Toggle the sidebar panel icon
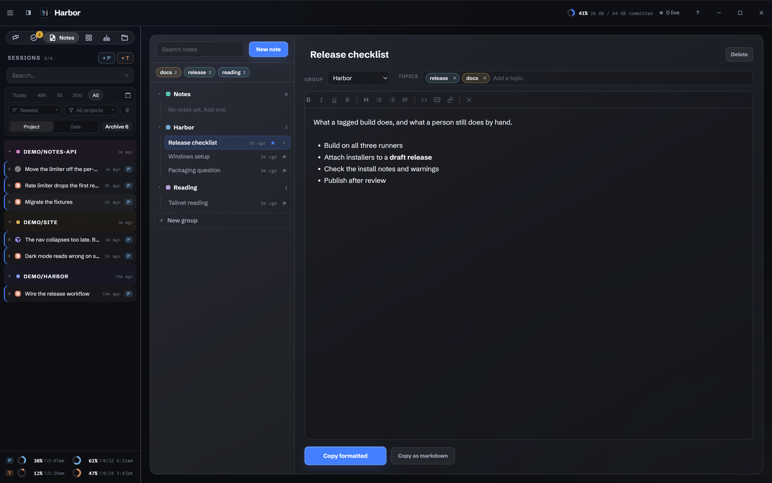Image resolution: width=772 pixels, height=483 pixels. pyautogui.click(x=29, y=13)
